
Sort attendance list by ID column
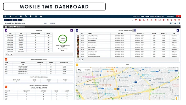(82, 34)
